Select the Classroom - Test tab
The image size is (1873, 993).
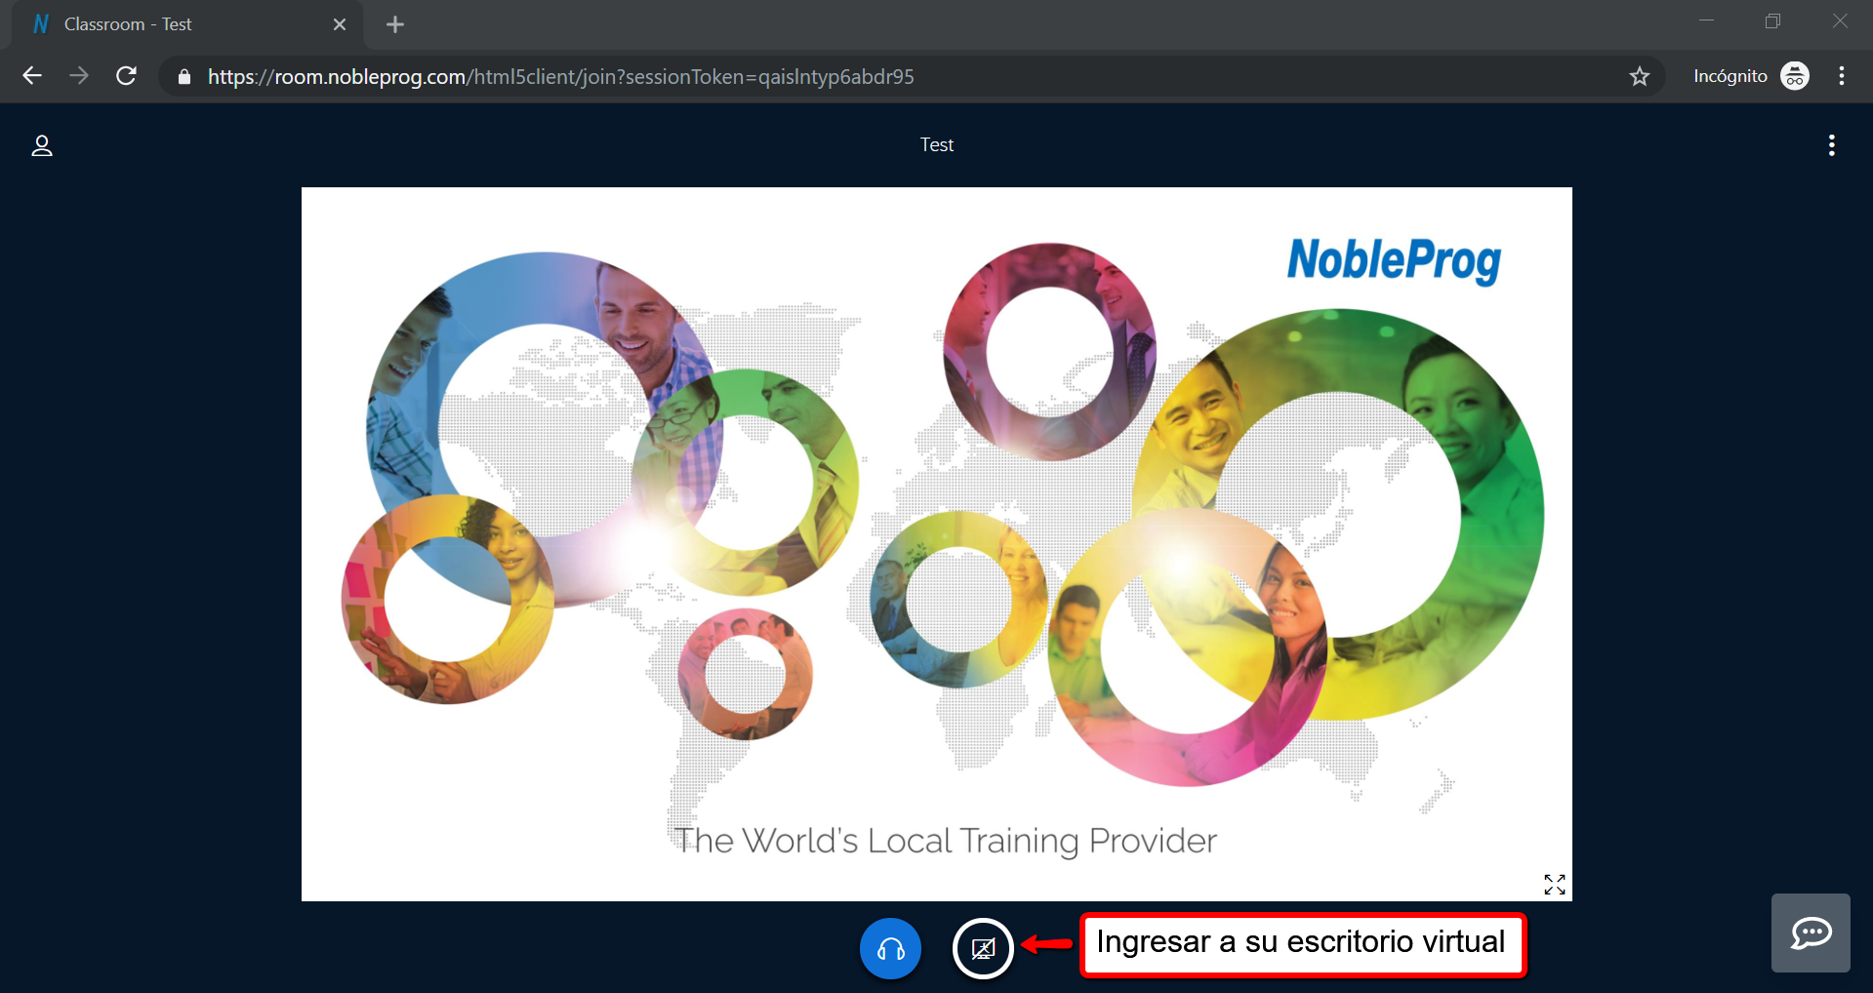(x=176, y=24)
